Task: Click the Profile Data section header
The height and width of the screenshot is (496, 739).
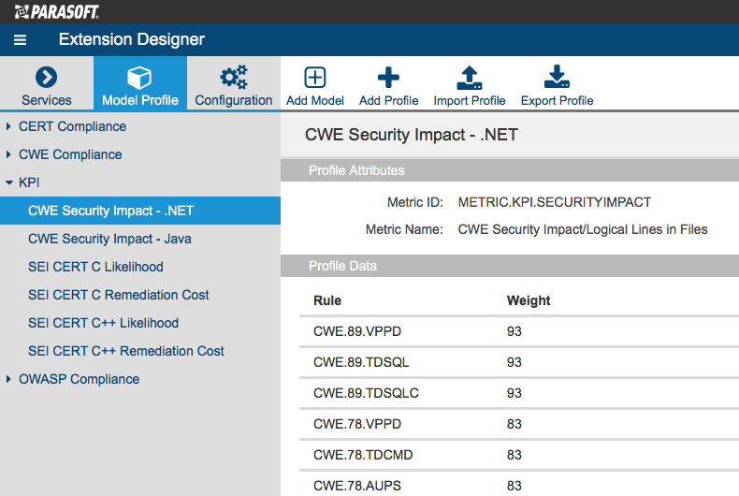Action: tap(510, 266)
